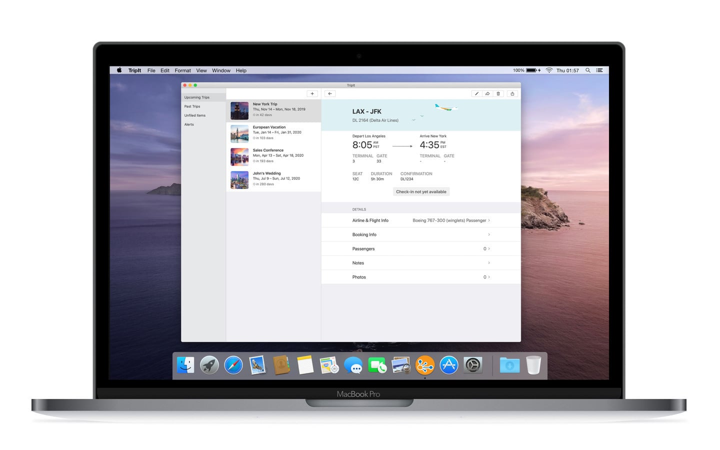Open TripIt's orange icon in the Dock
The width and height of the screenshot is (720, 450).
(x=424, y=365)
